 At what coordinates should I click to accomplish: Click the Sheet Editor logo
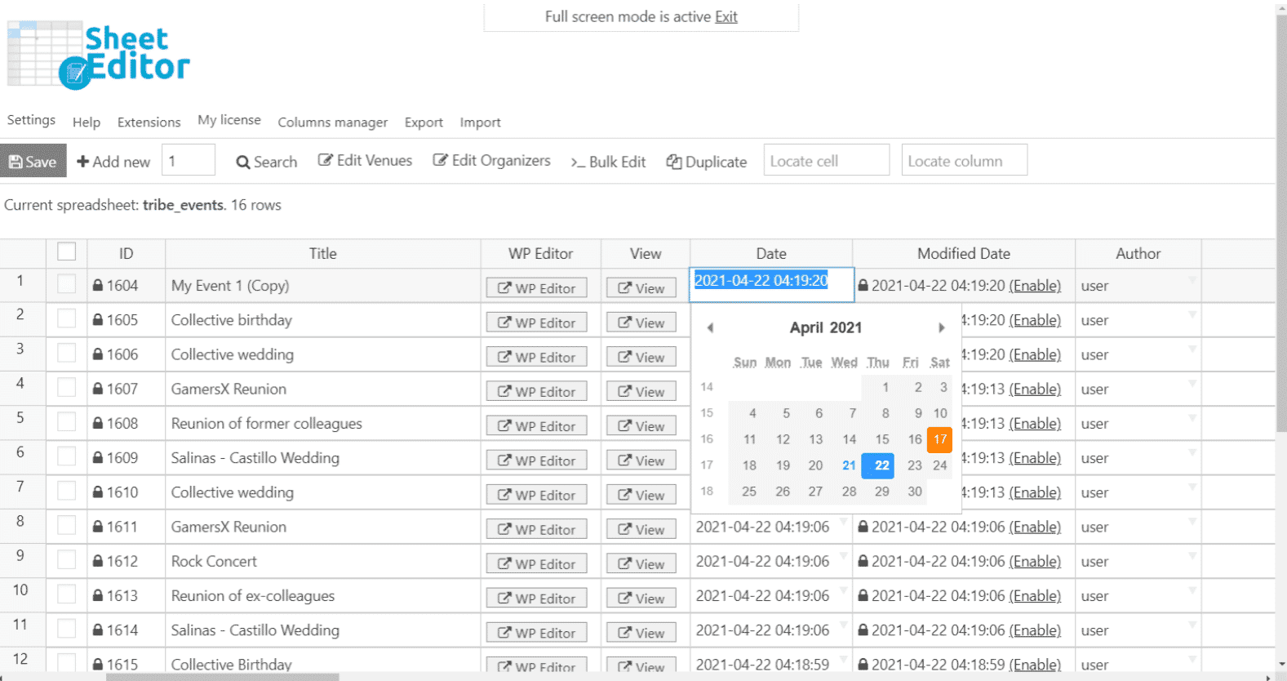(98, 56)
